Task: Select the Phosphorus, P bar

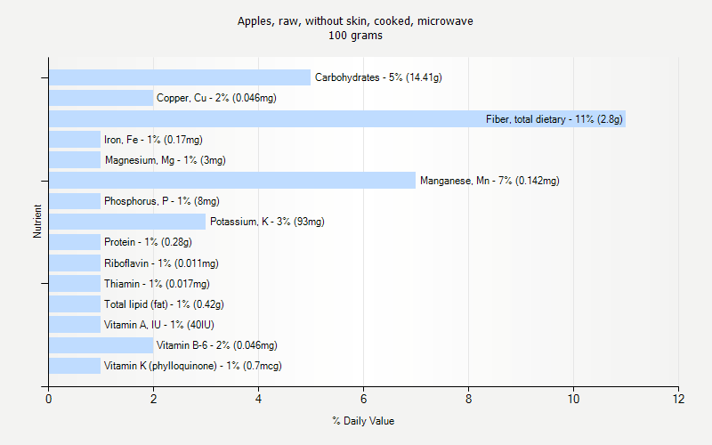Action: pyautogui.click(x=75, y=201)
